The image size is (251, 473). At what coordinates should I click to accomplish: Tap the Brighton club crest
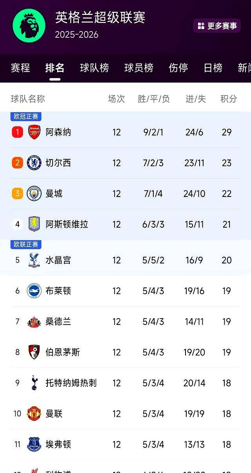(34, 291)
